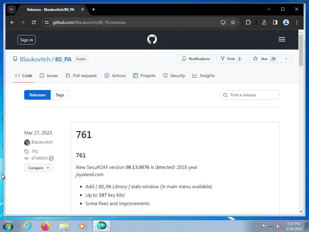
Task: Bookmark this page with the star icon
Action: 233,22
